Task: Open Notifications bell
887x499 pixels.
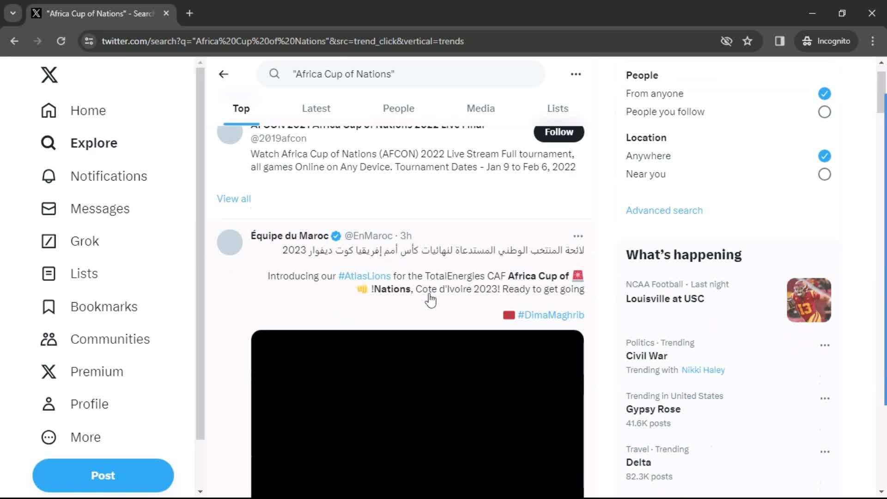Action: 94,176
